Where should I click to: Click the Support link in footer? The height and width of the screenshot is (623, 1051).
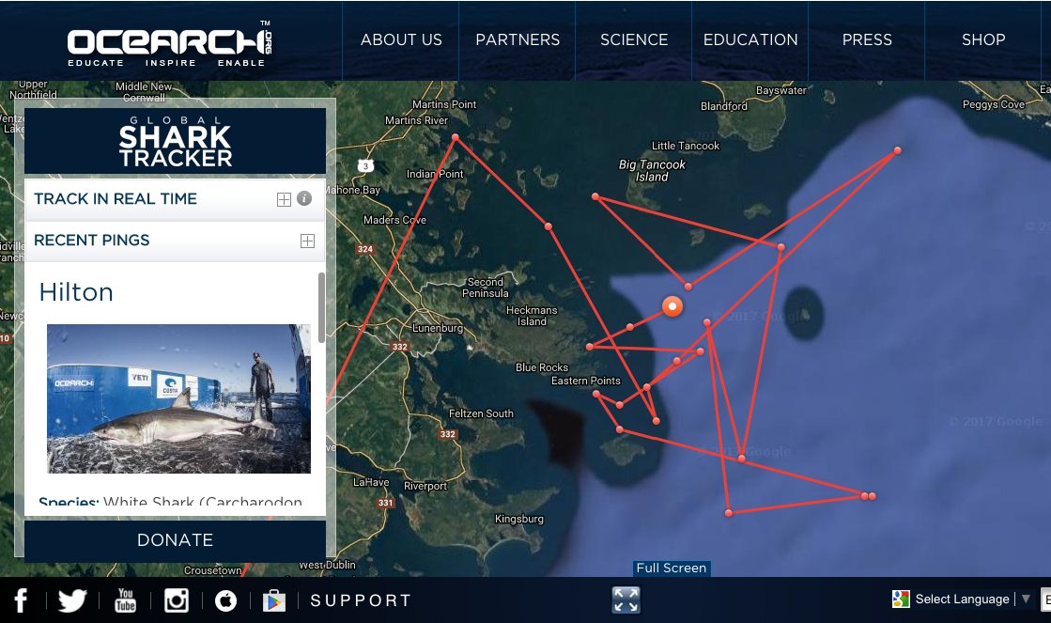[361, 600]
